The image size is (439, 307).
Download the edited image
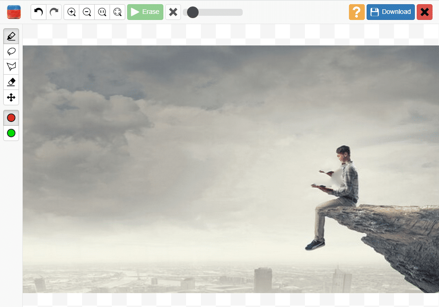click(390, 12)
